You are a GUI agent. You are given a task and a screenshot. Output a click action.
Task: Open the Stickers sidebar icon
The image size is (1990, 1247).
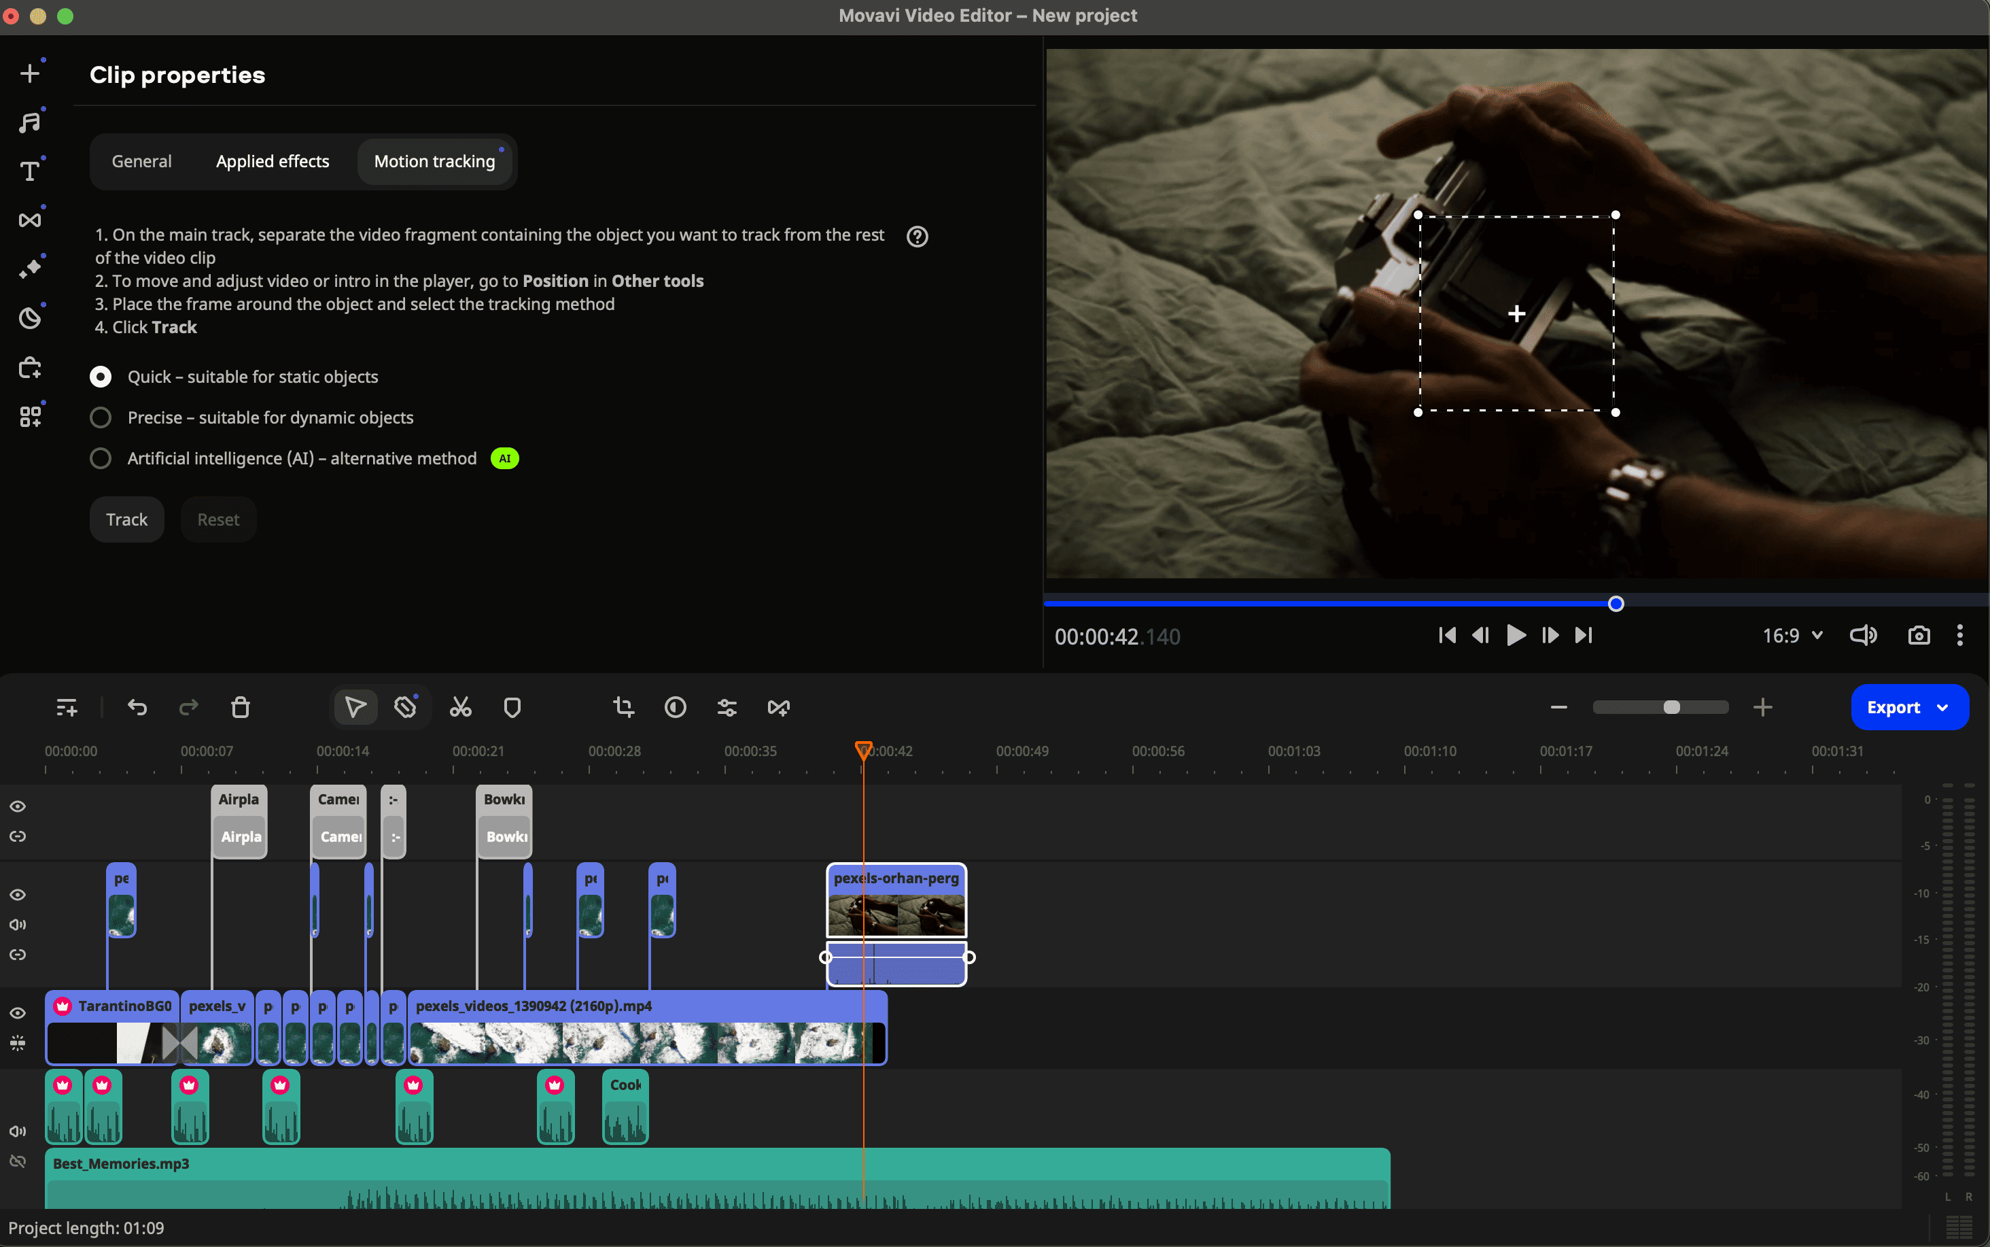(30, 318)
